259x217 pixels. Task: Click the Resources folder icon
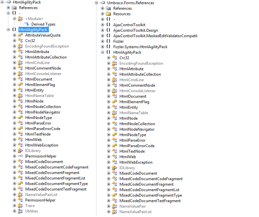[108, 14]
